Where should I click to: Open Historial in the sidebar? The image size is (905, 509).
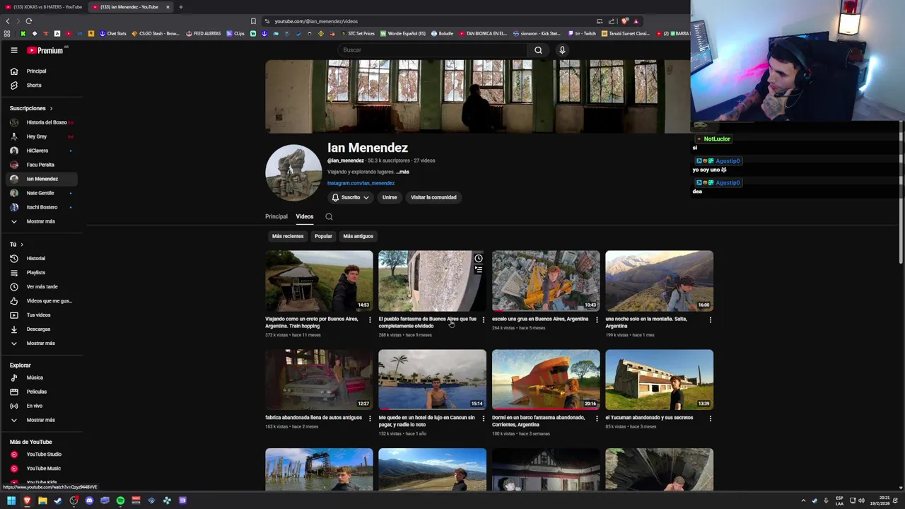tap(42, 259)
